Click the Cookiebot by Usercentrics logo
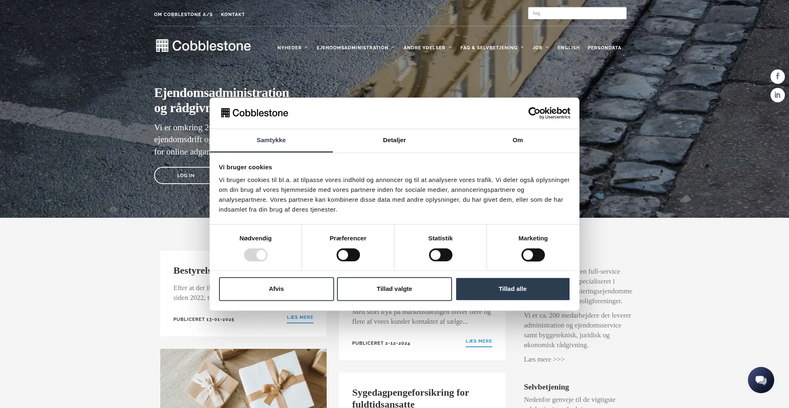The height and width of the screenshot is (408, 789). tap(549, 113)
